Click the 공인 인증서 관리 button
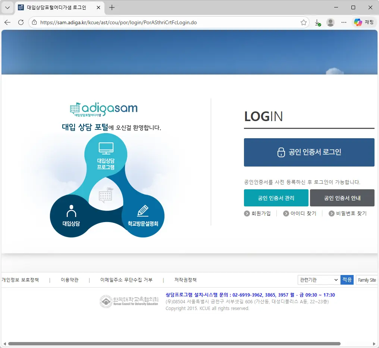The height and width of the screenshot is (348, 379). click(x=276, y=198)
